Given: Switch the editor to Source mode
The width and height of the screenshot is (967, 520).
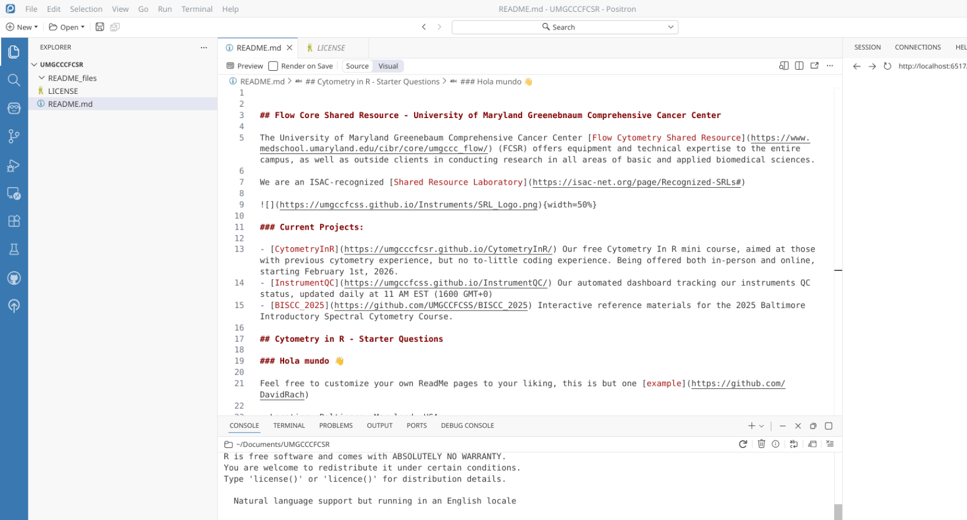Looking at the screenshot, I should click(357, 66).
